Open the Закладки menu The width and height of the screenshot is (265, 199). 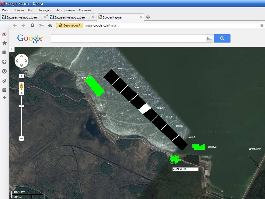click(x=44, y=10)
